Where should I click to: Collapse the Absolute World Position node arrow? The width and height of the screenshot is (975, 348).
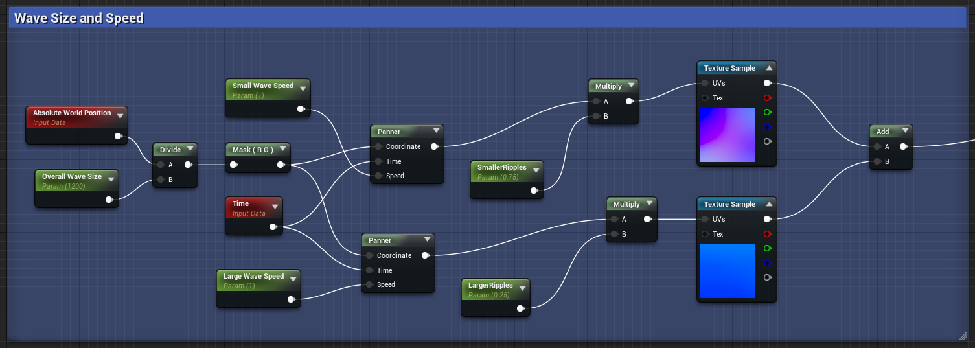click(x=120, y=116)
